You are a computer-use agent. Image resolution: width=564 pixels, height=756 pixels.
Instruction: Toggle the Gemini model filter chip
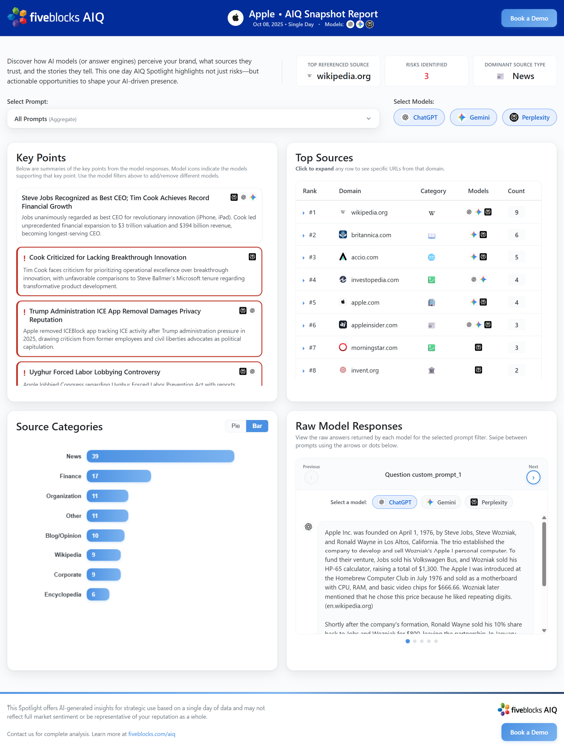pyautogui.click(x=473, y=117)
